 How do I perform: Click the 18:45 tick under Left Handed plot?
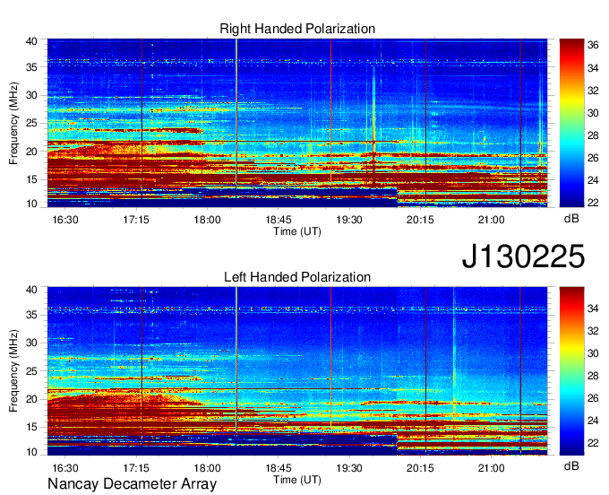tap(279, 468)
